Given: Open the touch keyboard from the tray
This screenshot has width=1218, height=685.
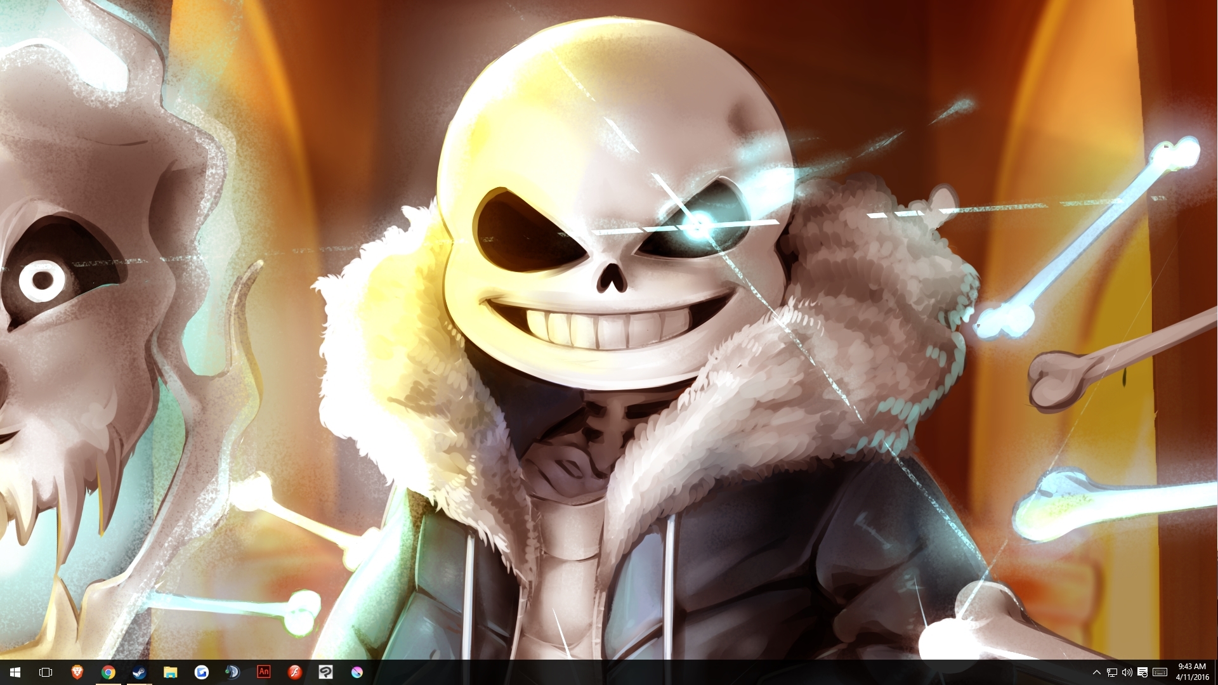Looking at the screenshot, I should (1160, 672).
